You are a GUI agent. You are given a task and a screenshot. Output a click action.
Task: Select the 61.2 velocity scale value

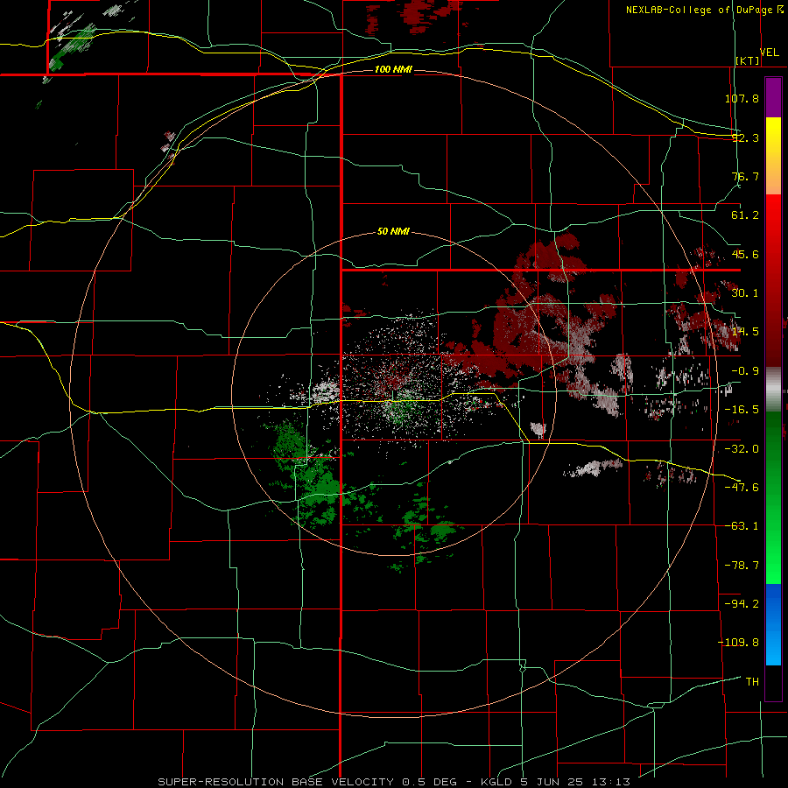click(x=745, y=215)
